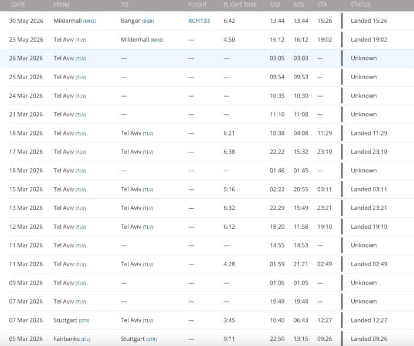Click status Landed 23:10

pos(369,152)
